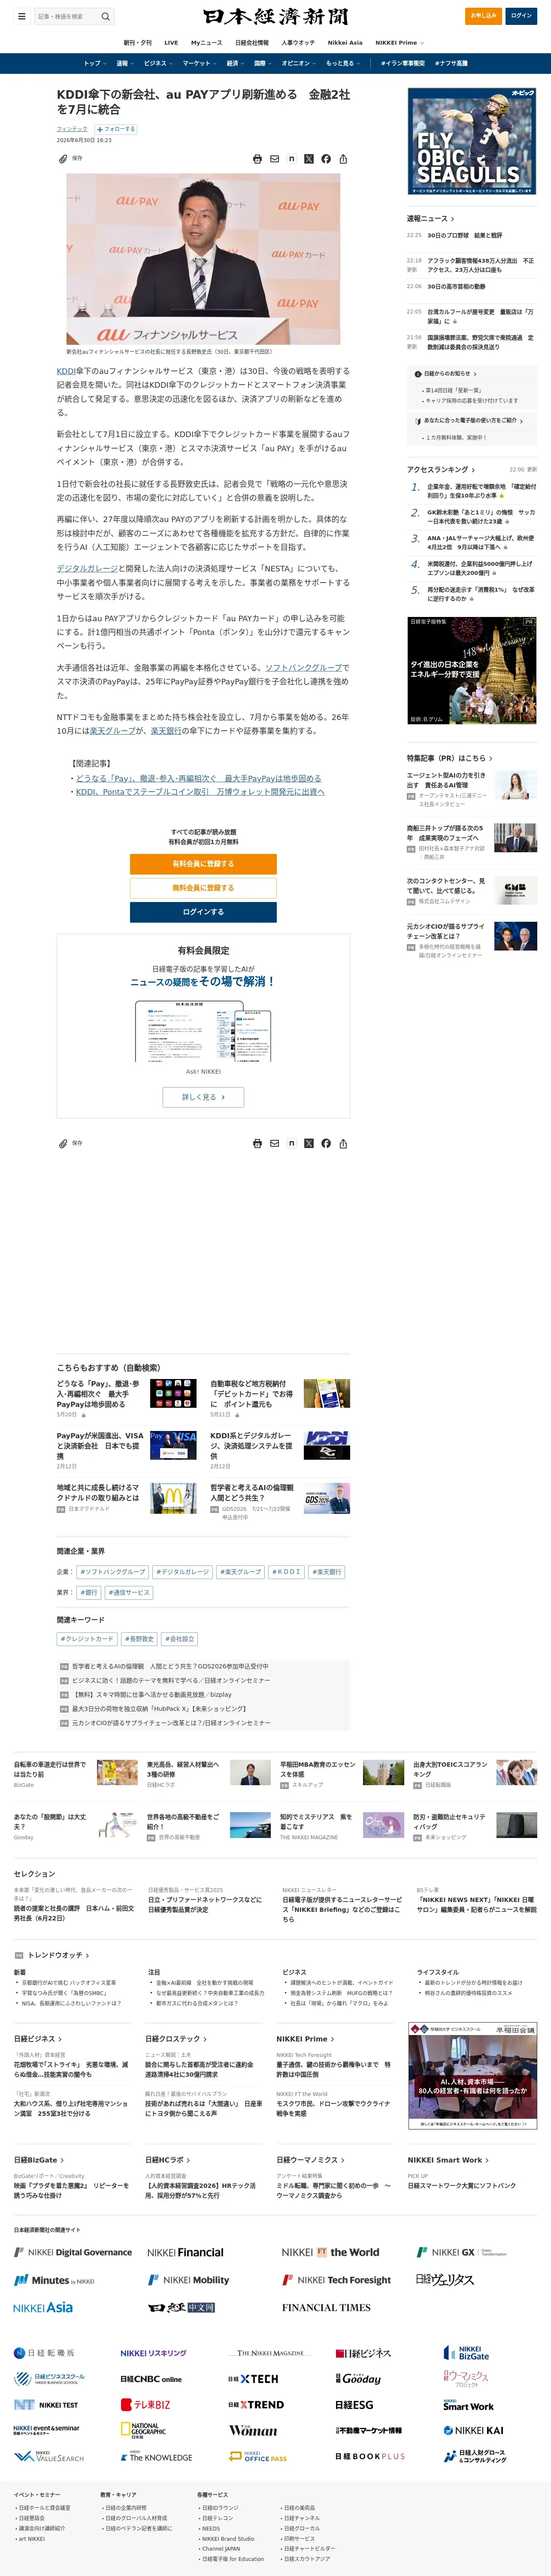Click the orange お申し込み button
Screen dimensions: 551x2576
[484, 16]
